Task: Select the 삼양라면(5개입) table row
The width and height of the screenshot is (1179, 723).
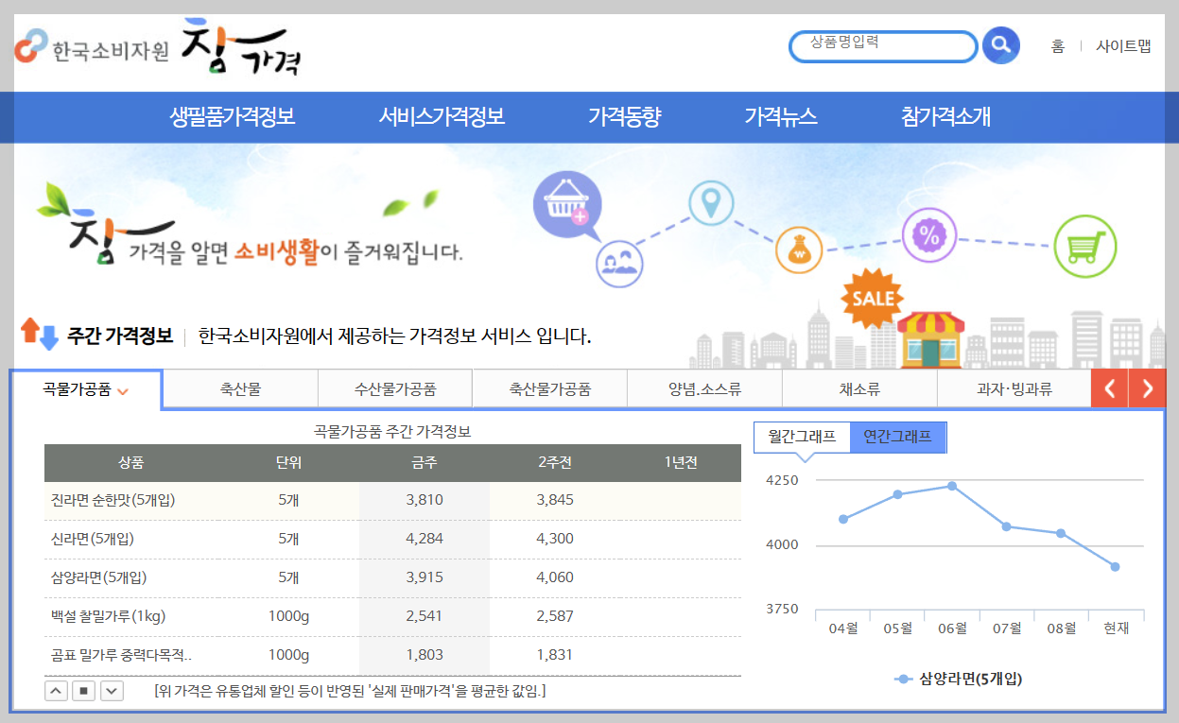Action: [392, 577]
